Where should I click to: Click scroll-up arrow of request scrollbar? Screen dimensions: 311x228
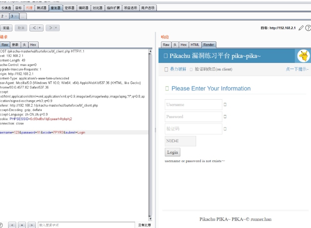pos(150,51)
